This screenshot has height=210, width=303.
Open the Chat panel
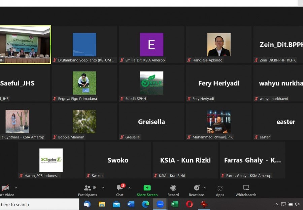pos(120,190)
